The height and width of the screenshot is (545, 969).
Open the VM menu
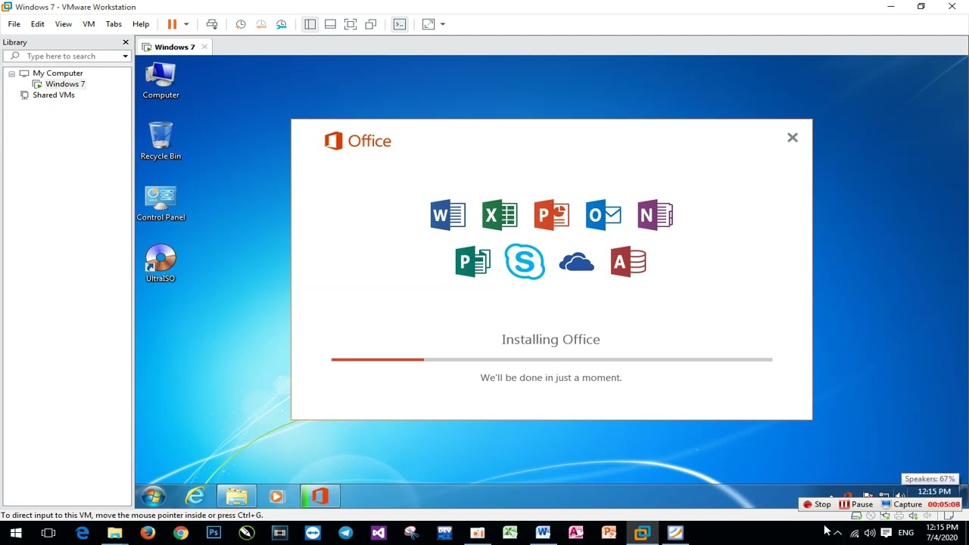pyautogui.click(x=89, y=24)
